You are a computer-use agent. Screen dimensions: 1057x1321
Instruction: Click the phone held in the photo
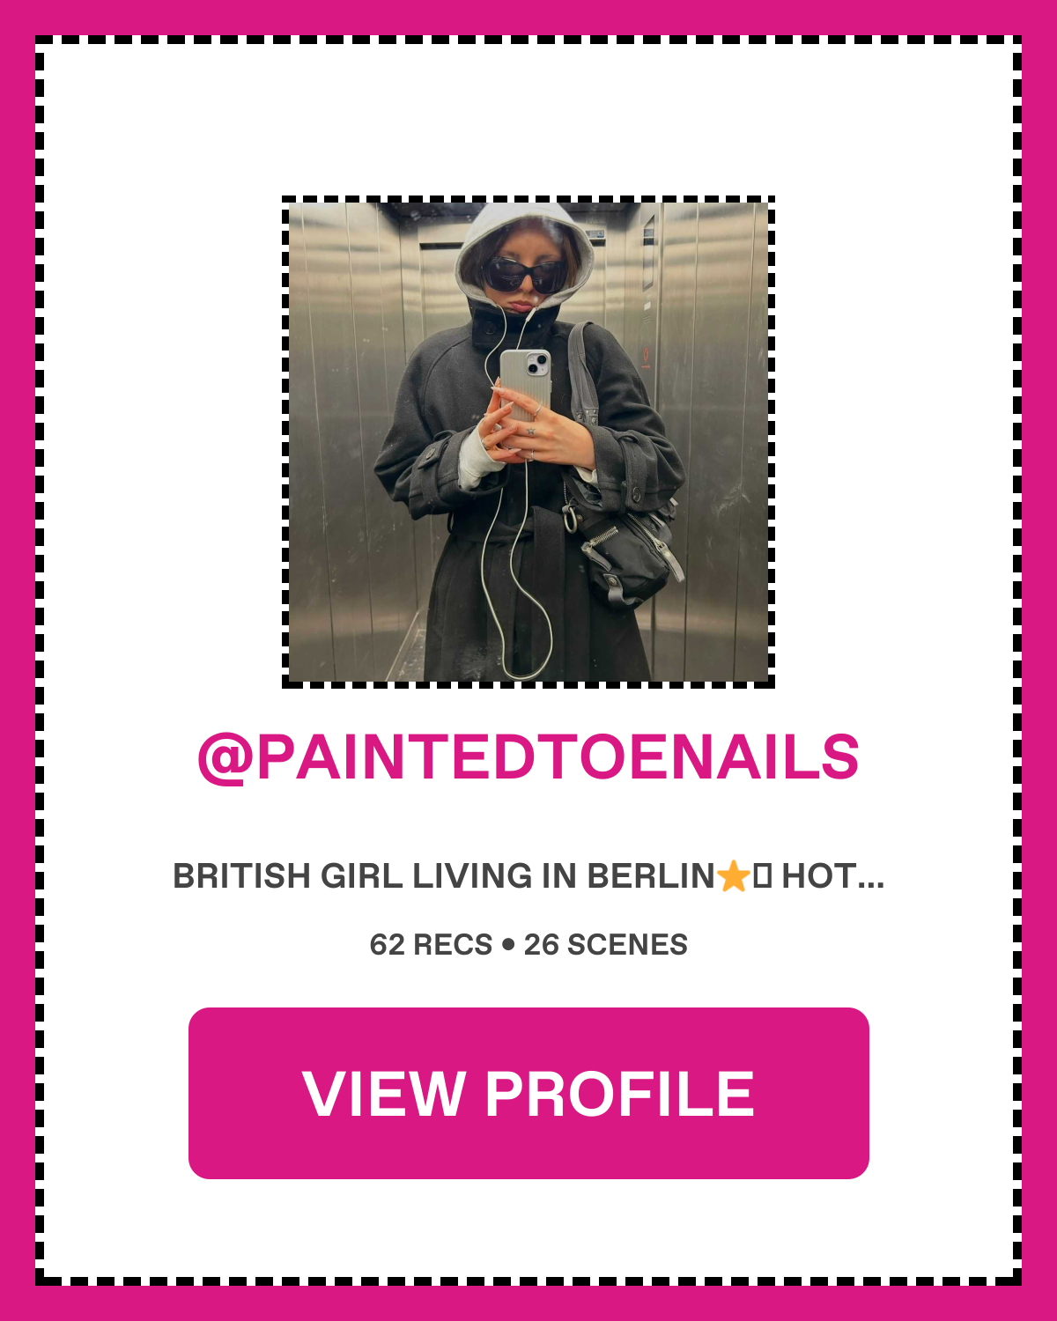click(x=525, y=384)
